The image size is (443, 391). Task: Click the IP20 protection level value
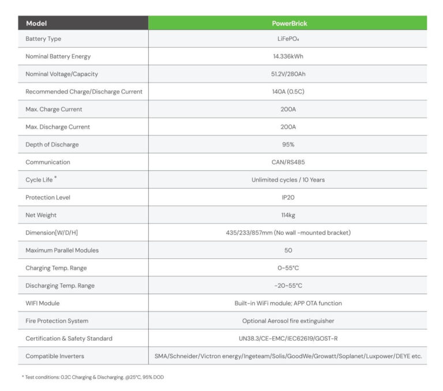point(288,197)
